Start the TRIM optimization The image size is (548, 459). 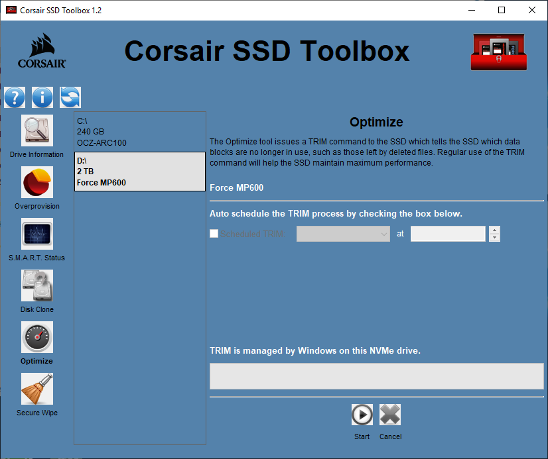[x=362, y=414]
